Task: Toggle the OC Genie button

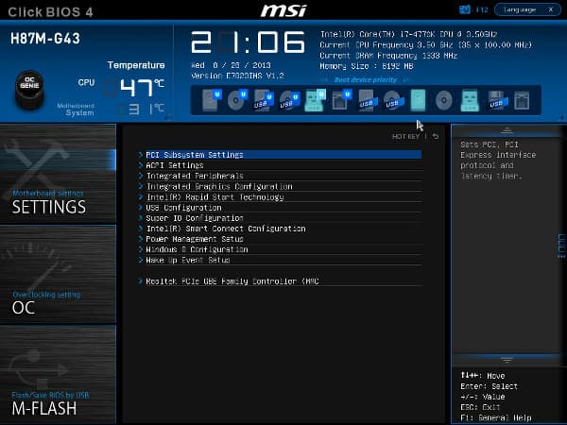Action: point(29,90)
